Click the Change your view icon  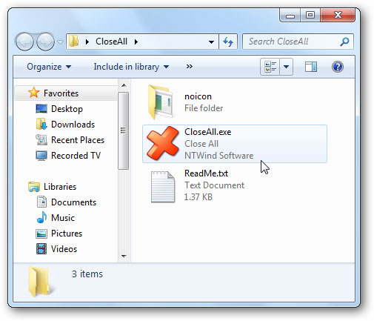point(270,67)
